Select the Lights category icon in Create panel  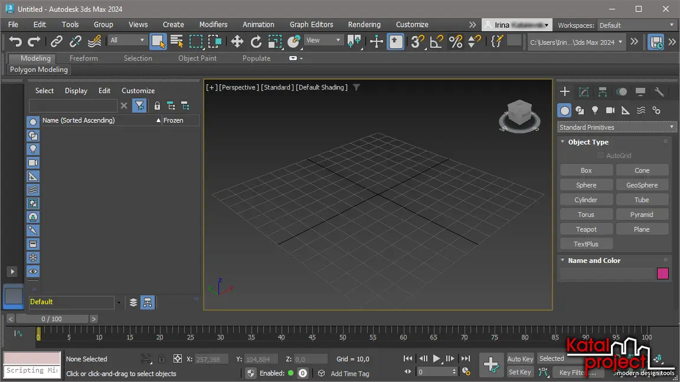tap(595, 110)
